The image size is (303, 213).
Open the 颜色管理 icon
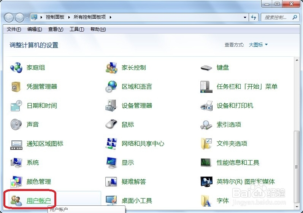click(x=16, y=181)
